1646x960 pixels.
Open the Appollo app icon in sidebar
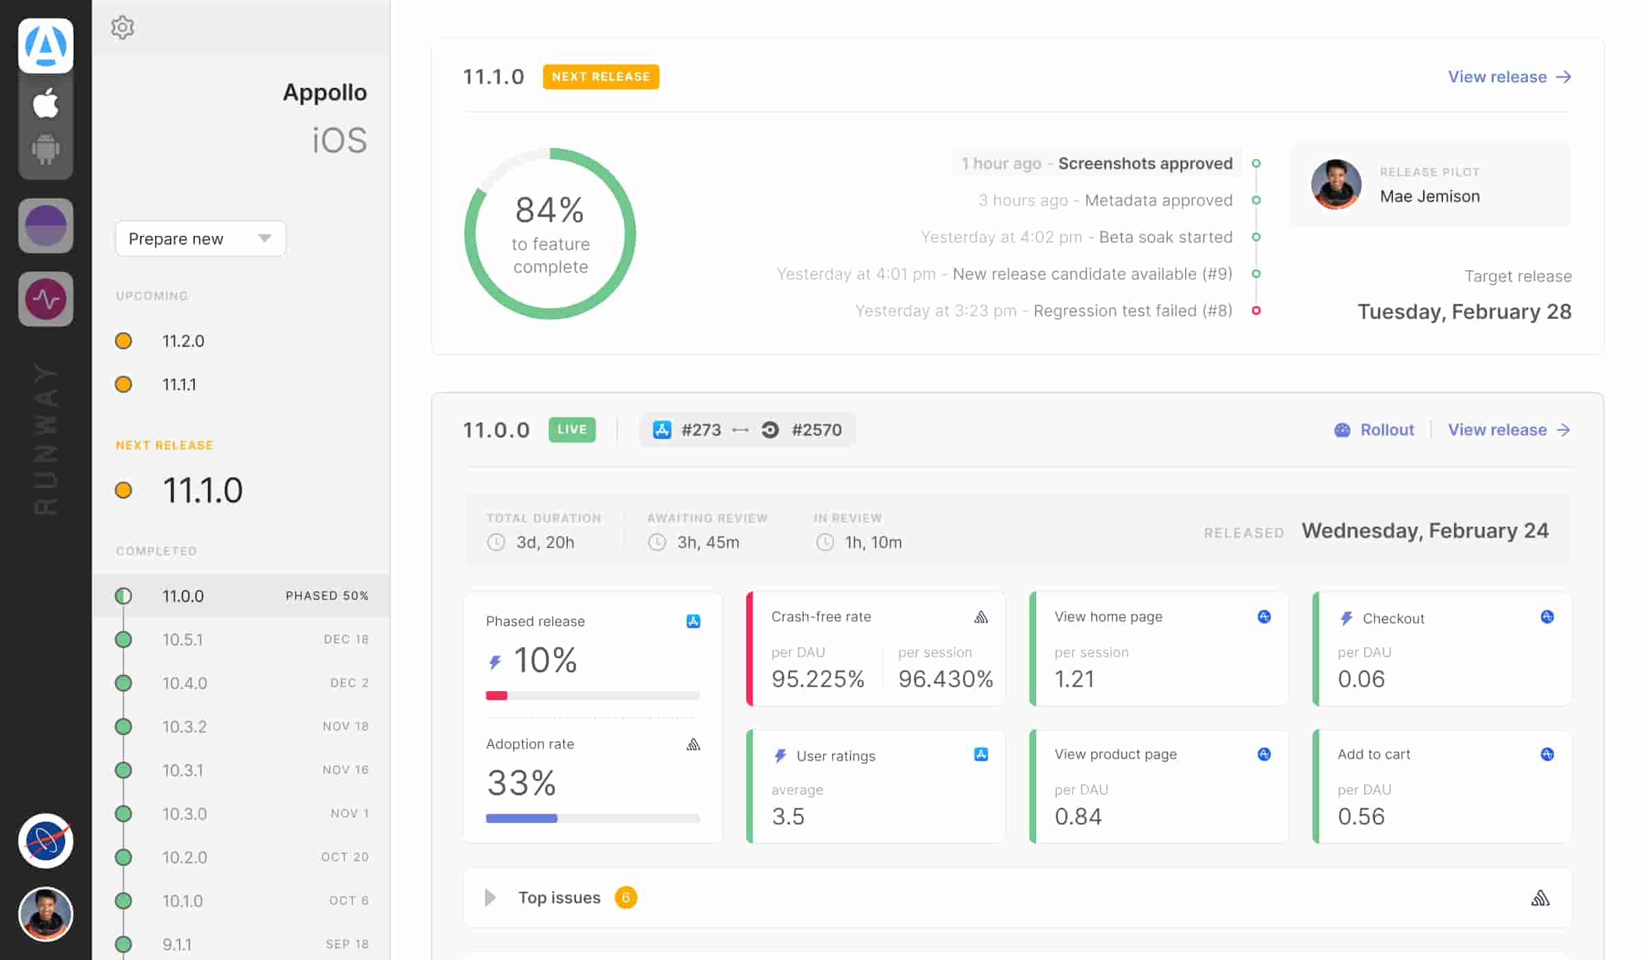pos(45,46)
